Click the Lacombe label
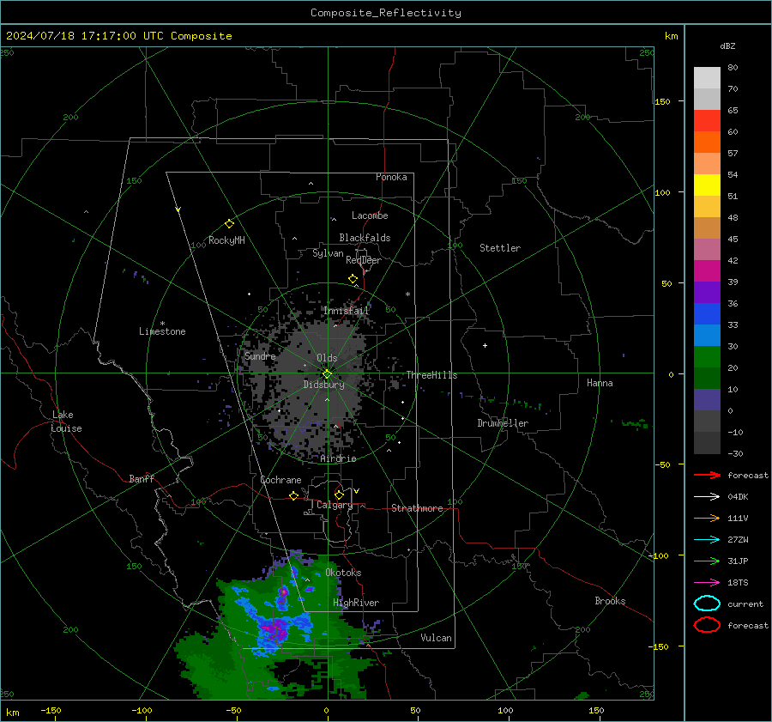This screenshot has height=722, width=772. click(370, 215)
